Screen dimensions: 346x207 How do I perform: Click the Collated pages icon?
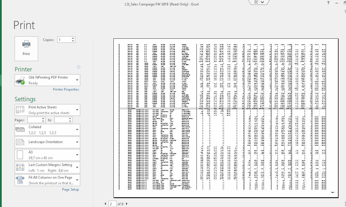click(x=20, y=129)
